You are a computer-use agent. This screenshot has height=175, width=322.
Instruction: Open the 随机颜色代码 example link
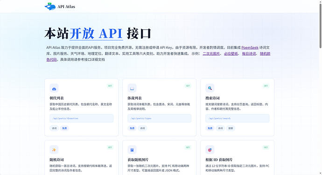tap(265, 54)
